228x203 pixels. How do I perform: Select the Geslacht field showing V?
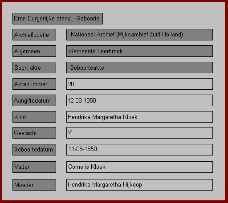click(x=139, y=133)
